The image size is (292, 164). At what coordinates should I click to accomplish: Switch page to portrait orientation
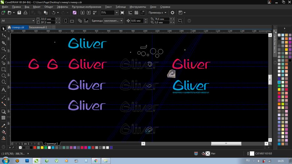point(66,21)
